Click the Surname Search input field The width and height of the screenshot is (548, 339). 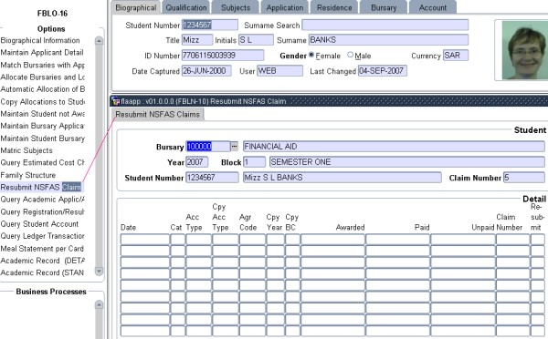[x=385, y=26]
